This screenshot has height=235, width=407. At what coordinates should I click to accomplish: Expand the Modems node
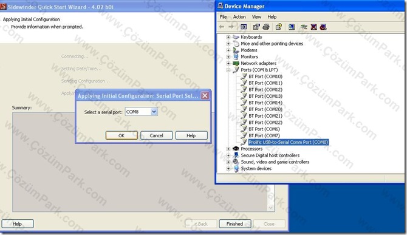[228, 50]
